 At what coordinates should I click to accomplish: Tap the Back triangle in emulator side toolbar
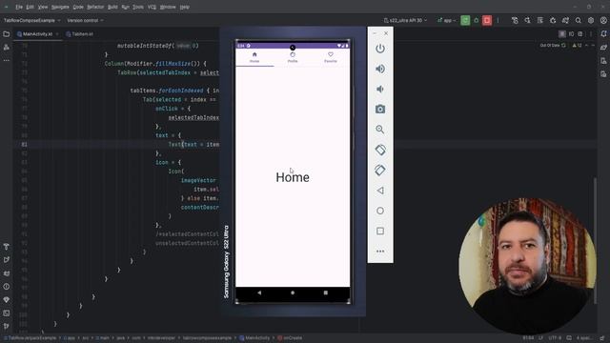tap(380, 191)
